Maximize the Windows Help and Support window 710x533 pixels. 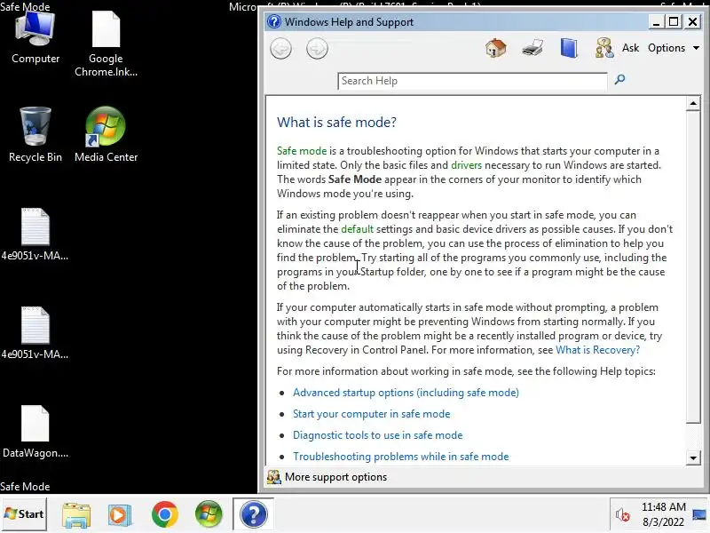point(674,21)
